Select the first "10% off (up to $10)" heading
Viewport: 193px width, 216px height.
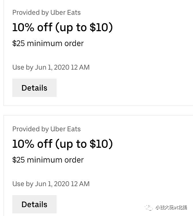click(x=62, y=28)
